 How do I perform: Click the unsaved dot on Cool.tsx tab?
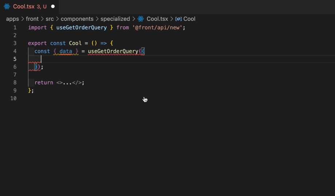pyautogui.click(x=53, y=7)
